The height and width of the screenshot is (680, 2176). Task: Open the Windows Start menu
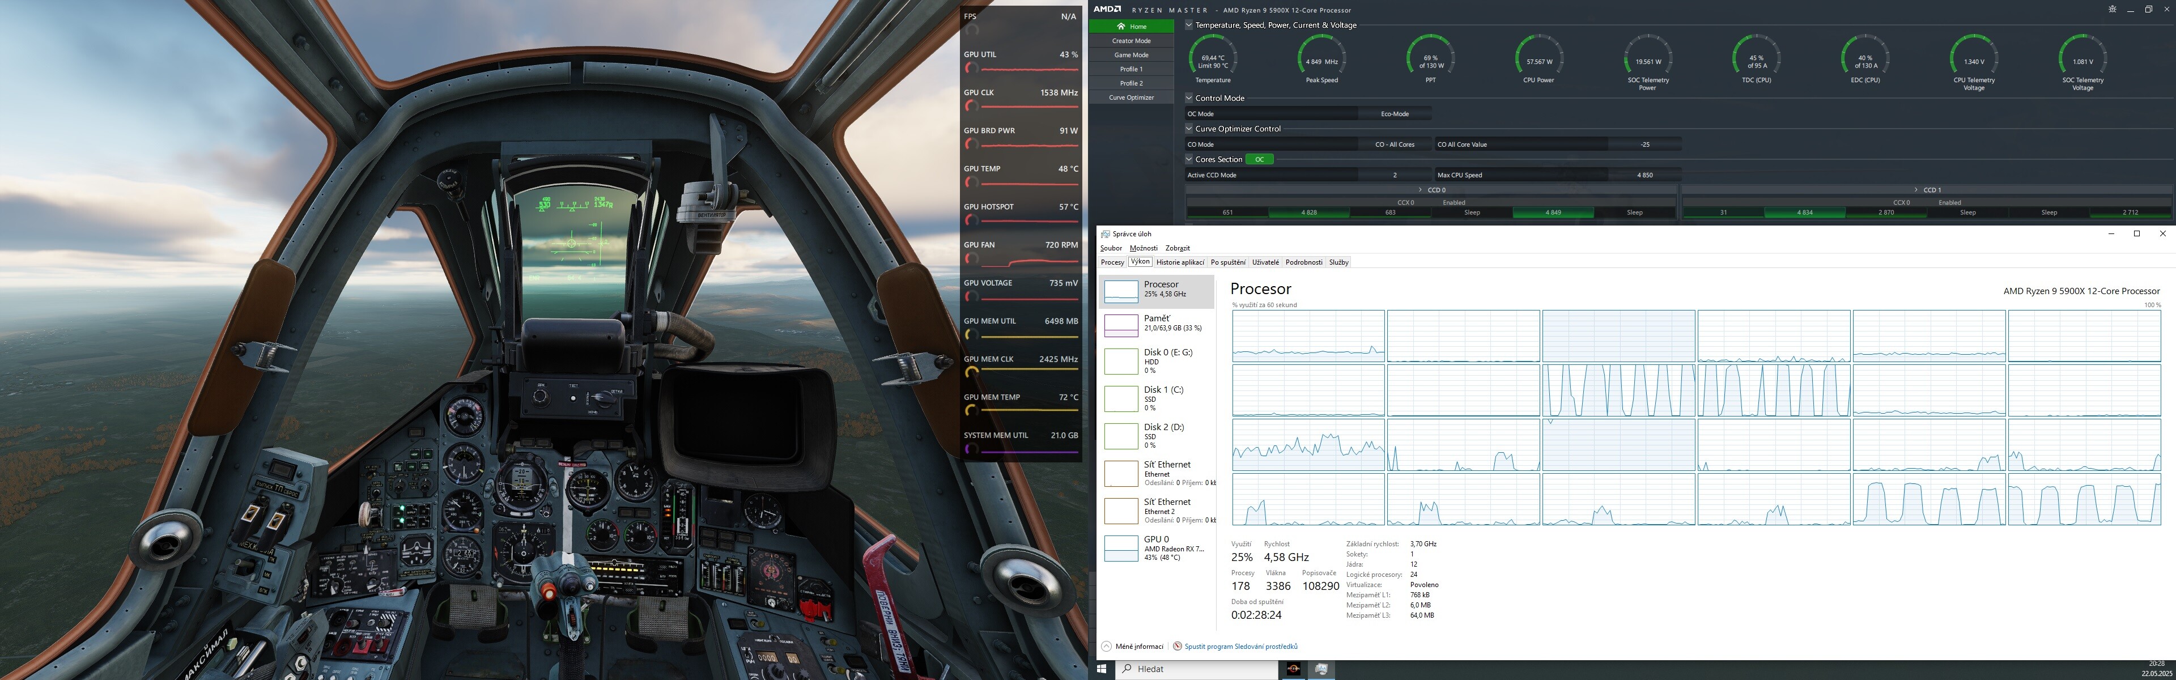1102,669
